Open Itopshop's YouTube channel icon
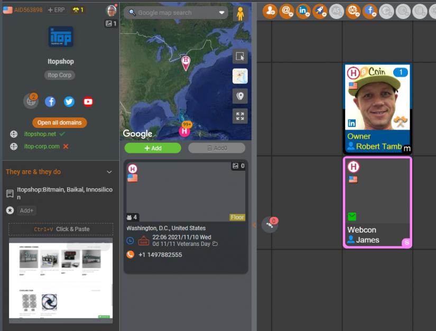 tap(88, 102)
